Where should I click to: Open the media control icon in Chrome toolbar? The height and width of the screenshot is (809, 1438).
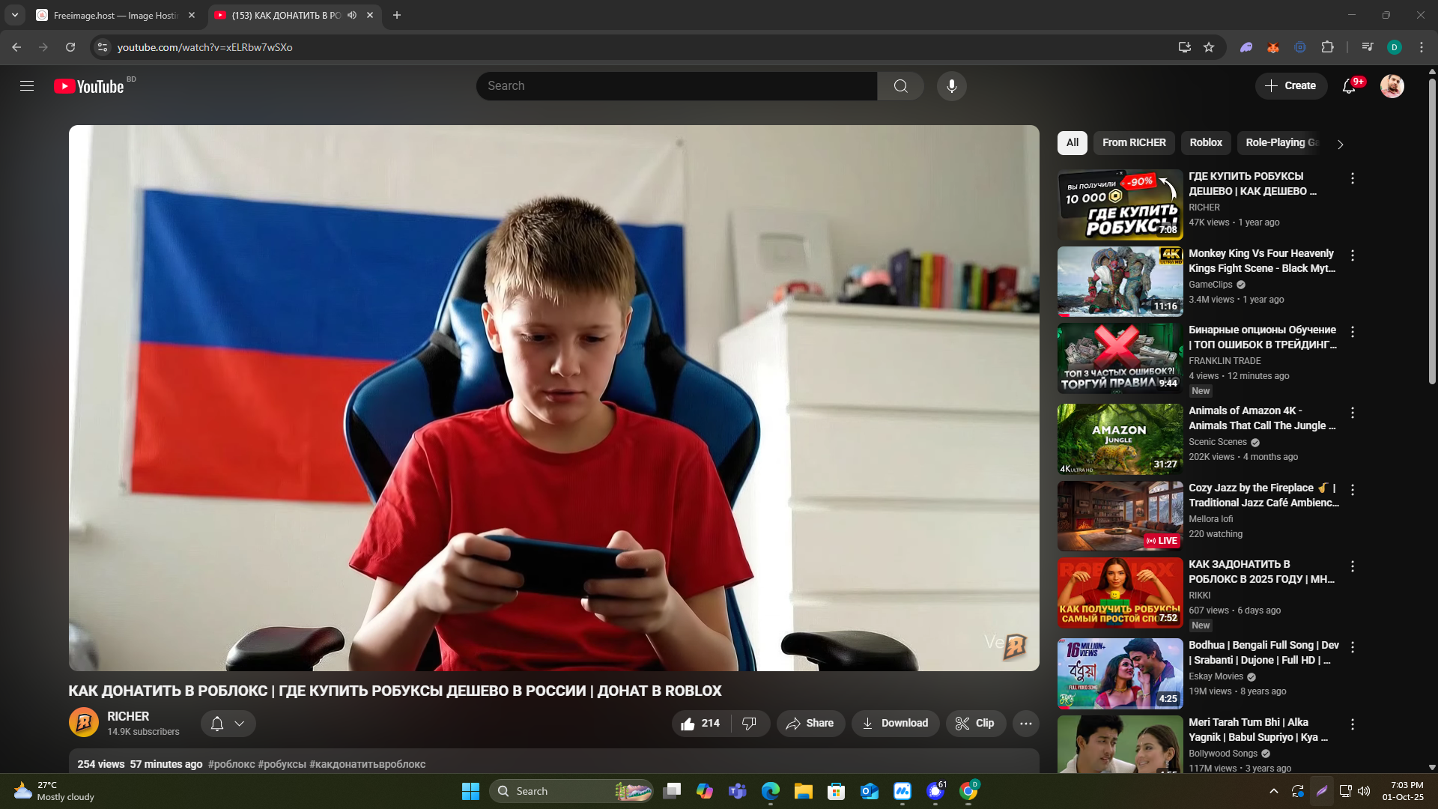tap(1368, 47)
